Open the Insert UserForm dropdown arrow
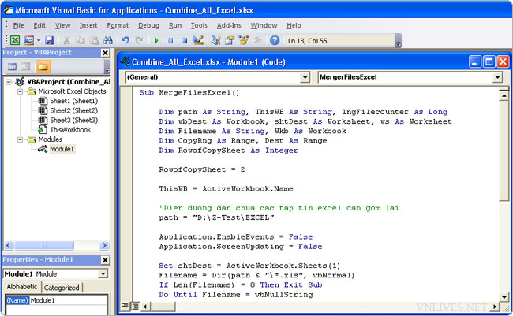 39,40
